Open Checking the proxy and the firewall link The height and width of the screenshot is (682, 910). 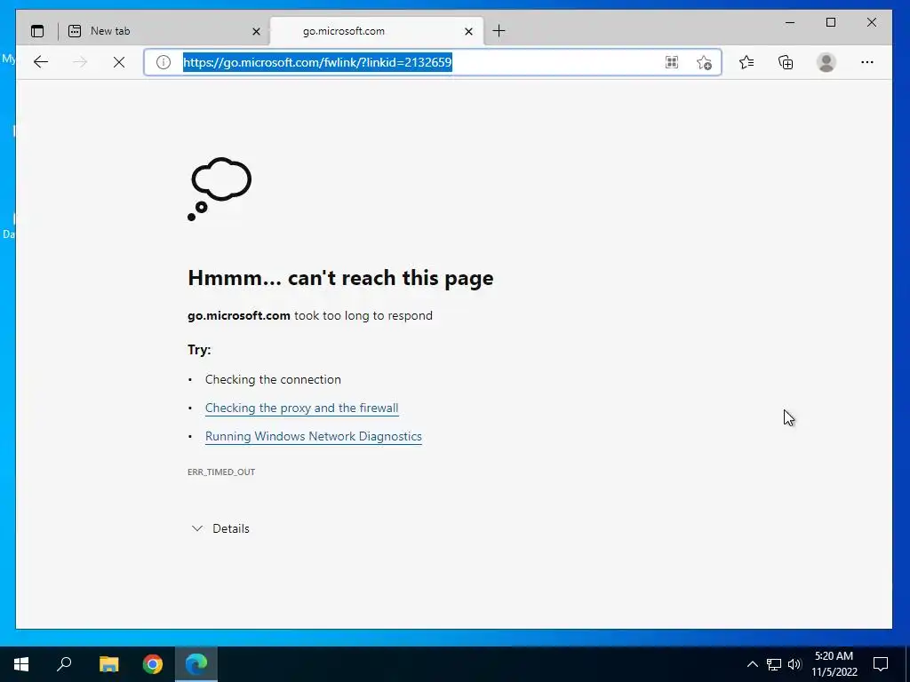[302, 408]
